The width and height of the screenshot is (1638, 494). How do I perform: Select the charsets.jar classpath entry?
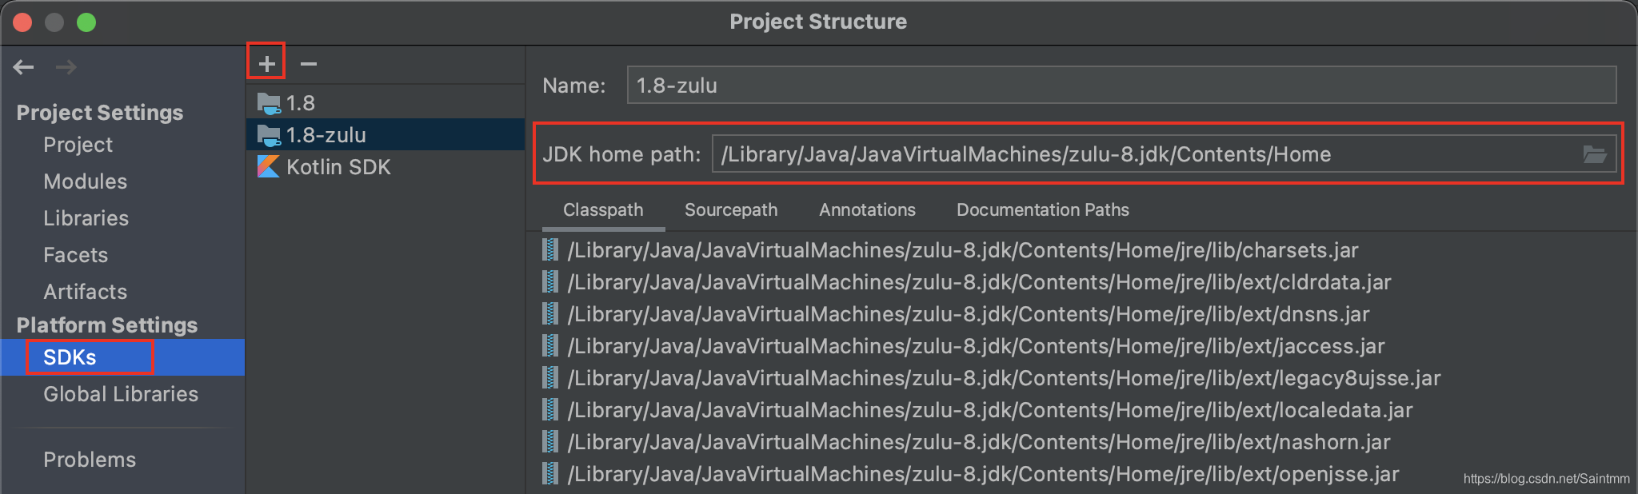962,250
